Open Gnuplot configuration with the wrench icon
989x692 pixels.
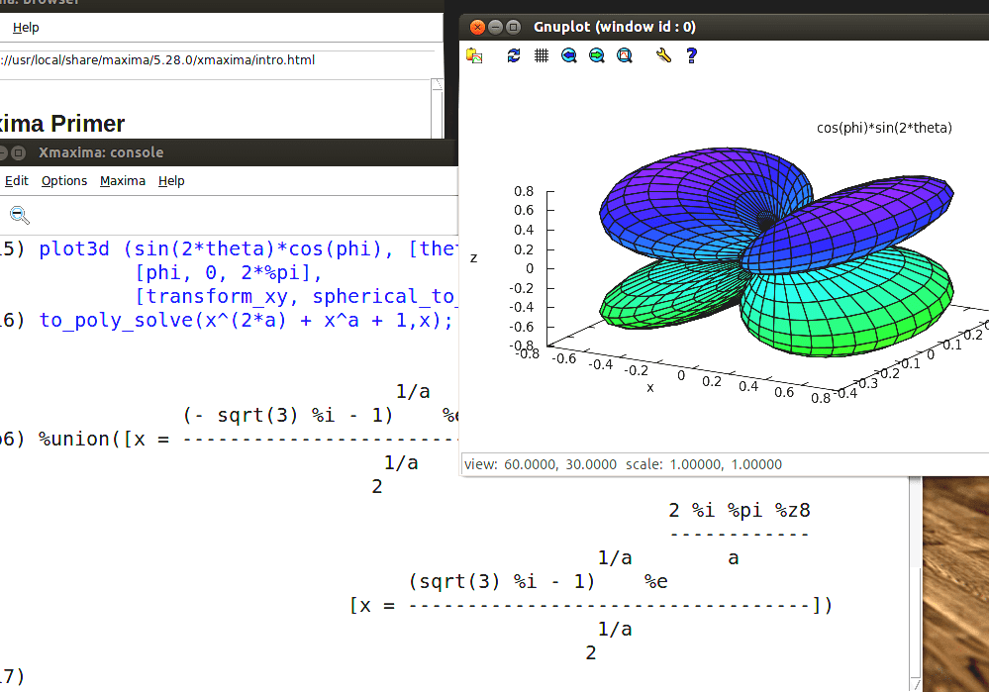click(662, 55)
